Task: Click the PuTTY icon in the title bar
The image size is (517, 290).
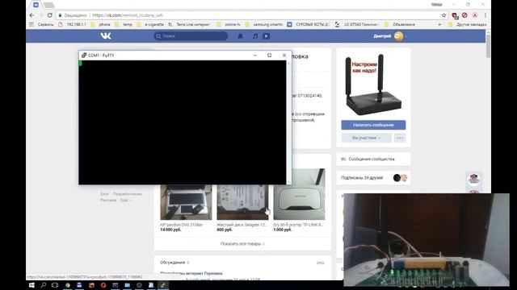Action: coord(84,56)
